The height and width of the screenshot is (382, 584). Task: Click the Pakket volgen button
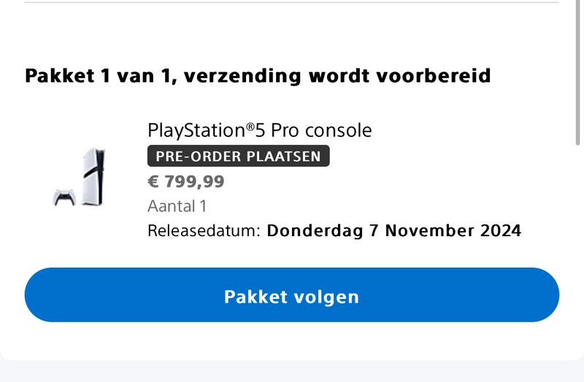tap(292, 295)
